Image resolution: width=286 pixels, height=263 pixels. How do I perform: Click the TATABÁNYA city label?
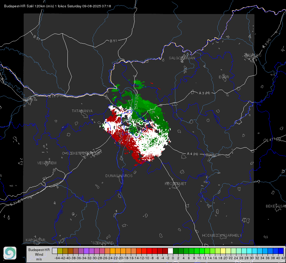click(x=82, y=111)
